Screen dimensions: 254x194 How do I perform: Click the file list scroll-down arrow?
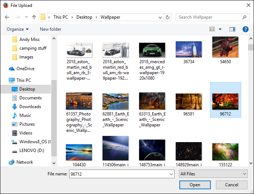point(251,163)
